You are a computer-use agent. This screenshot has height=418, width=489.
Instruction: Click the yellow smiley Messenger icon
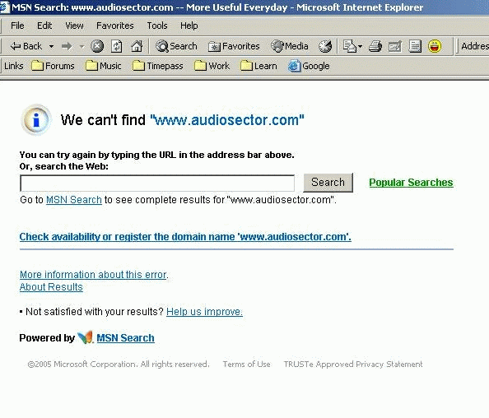pos(435,46)
